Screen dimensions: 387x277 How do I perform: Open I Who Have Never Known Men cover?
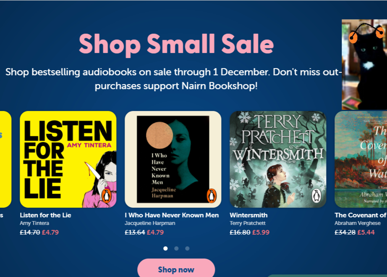(x=173, y=159)
